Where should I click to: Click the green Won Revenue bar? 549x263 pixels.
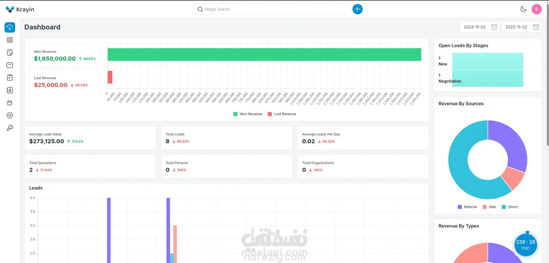click(264, 55)
